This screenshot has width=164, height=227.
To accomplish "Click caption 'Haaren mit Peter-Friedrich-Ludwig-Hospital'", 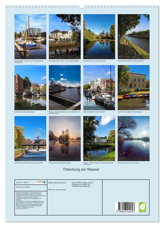I will [98, 163].
